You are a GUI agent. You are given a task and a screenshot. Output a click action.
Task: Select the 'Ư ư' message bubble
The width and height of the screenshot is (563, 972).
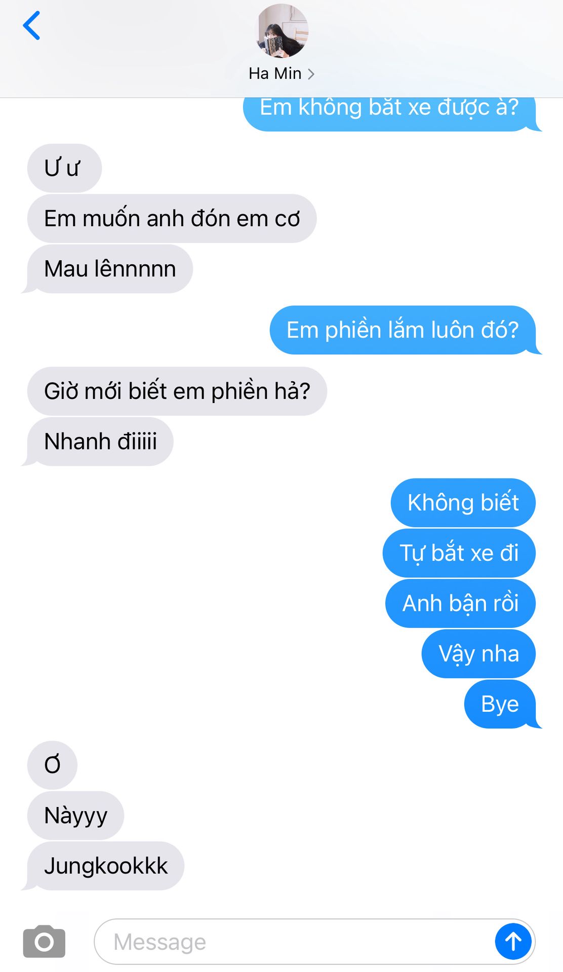[x=64, y=168]
